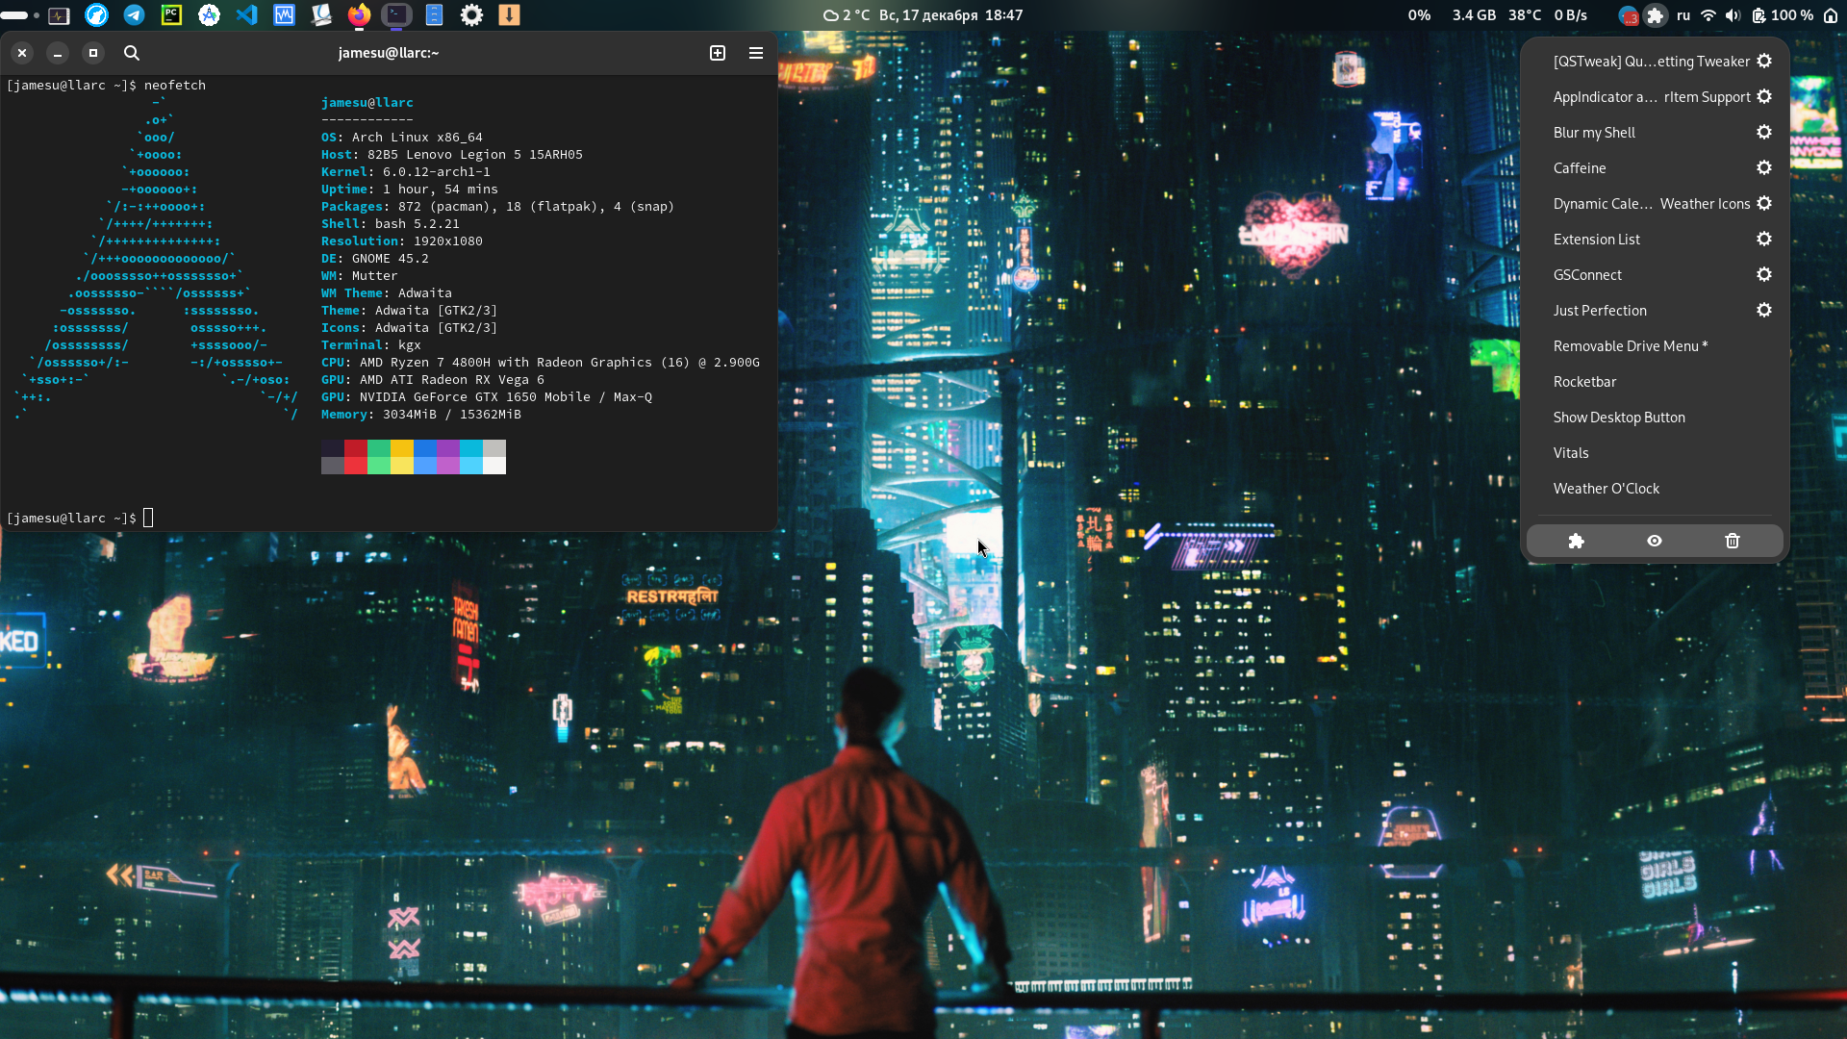Toggle the Extension List puzzle icon in top bar
1847x1039 pixels.
pyautogui.click(x=1656, y=15)
